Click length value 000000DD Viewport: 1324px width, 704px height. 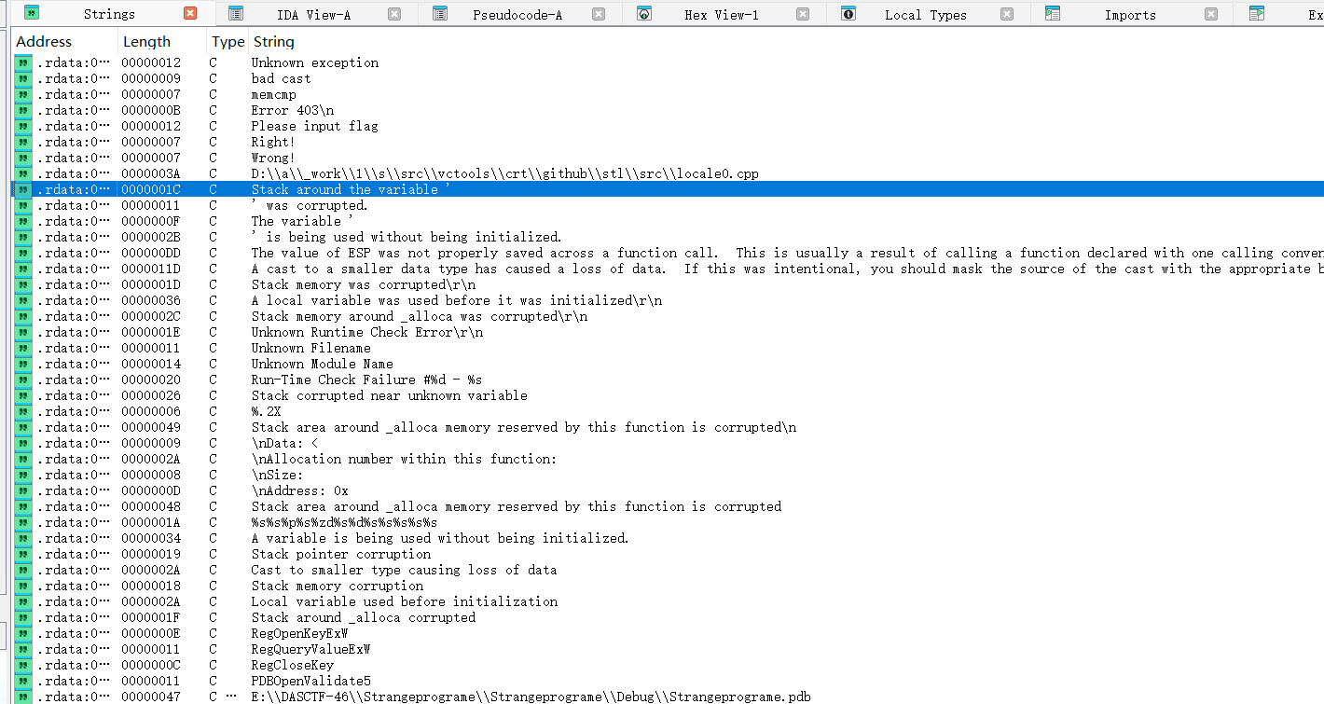tap(151, 253)
